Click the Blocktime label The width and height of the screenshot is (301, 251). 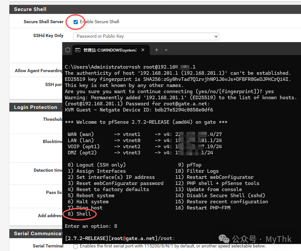pyautogui.click(x=53, y=141)
